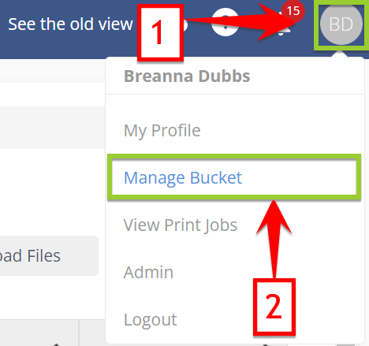This screenshot has width=369, height=346.
Task: Click the Breanna Dubbs name header
Action: (187, 76)
